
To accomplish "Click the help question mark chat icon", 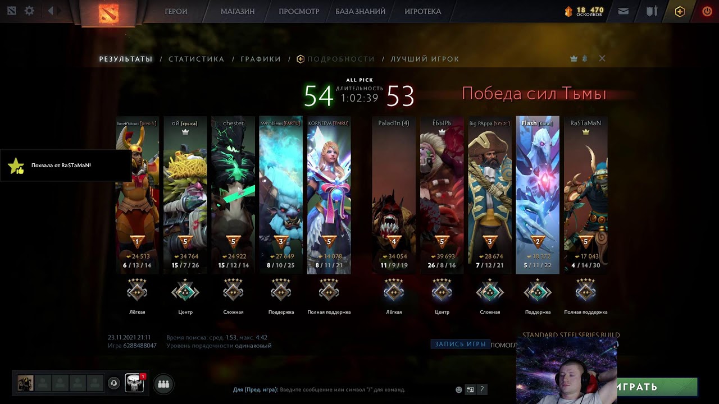I will 481,389.
